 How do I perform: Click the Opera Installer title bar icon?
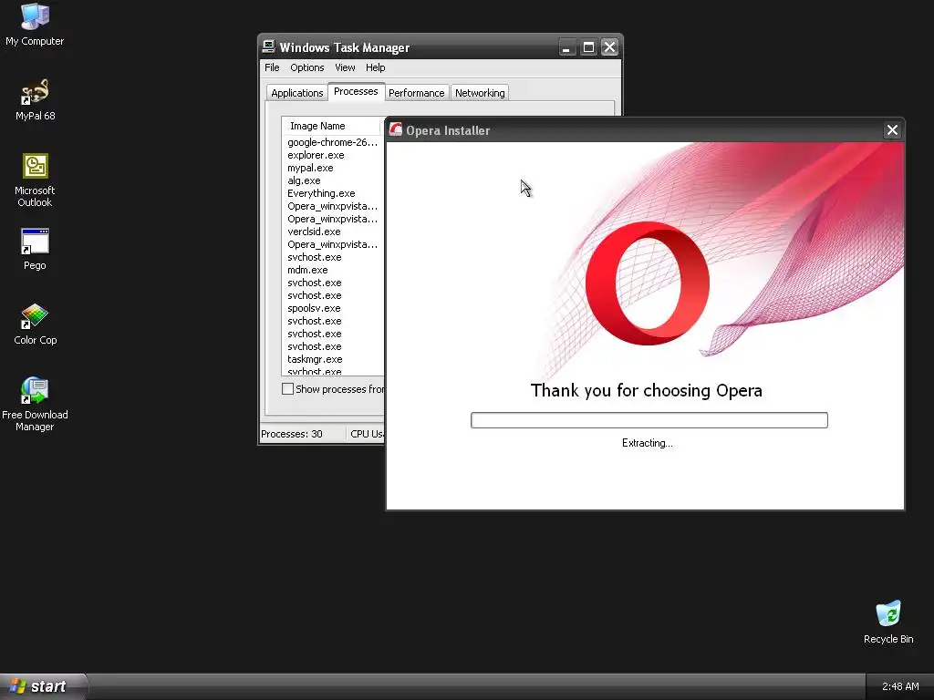(x=396, y=129)
